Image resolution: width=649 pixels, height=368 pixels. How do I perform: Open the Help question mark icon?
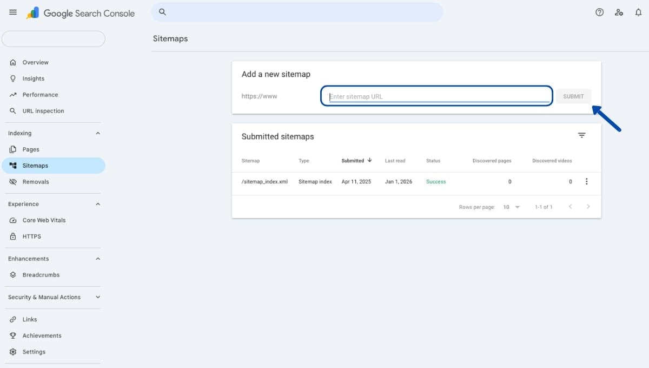point(599,12)
